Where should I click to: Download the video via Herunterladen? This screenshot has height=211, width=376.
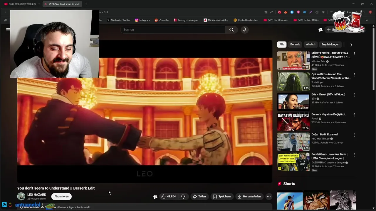point(249,196)
